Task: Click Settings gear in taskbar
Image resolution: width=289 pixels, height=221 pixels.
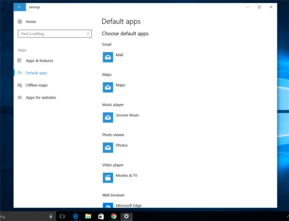Action: 126,216
